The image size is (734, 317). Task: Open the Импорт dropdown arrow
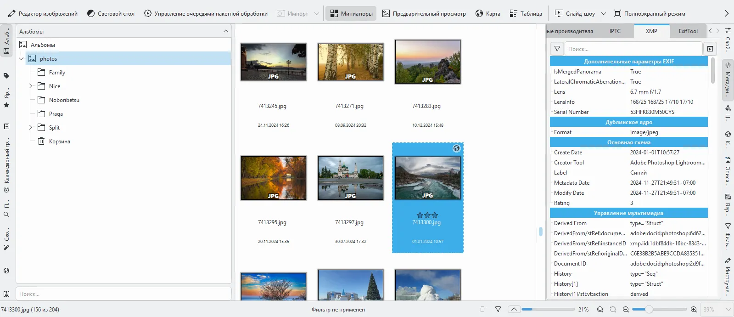(317, 14)
